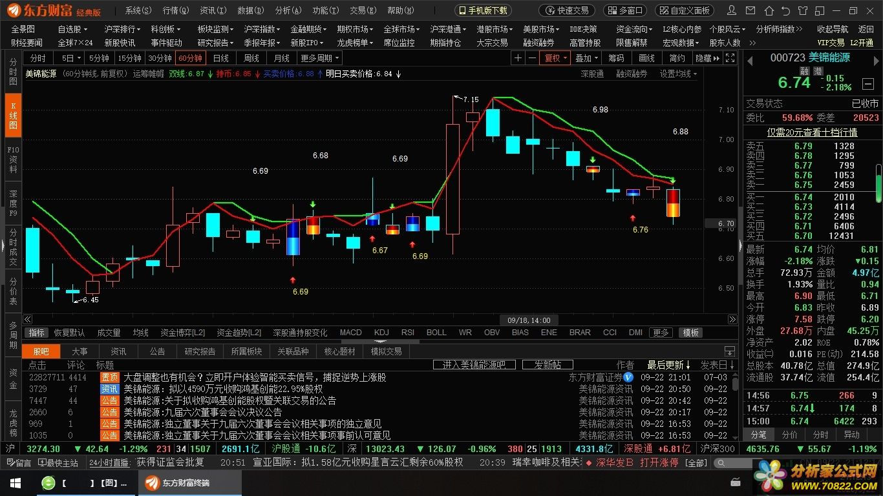
Task: Expand 更多周期 dropdown
Action: point(319,57)
